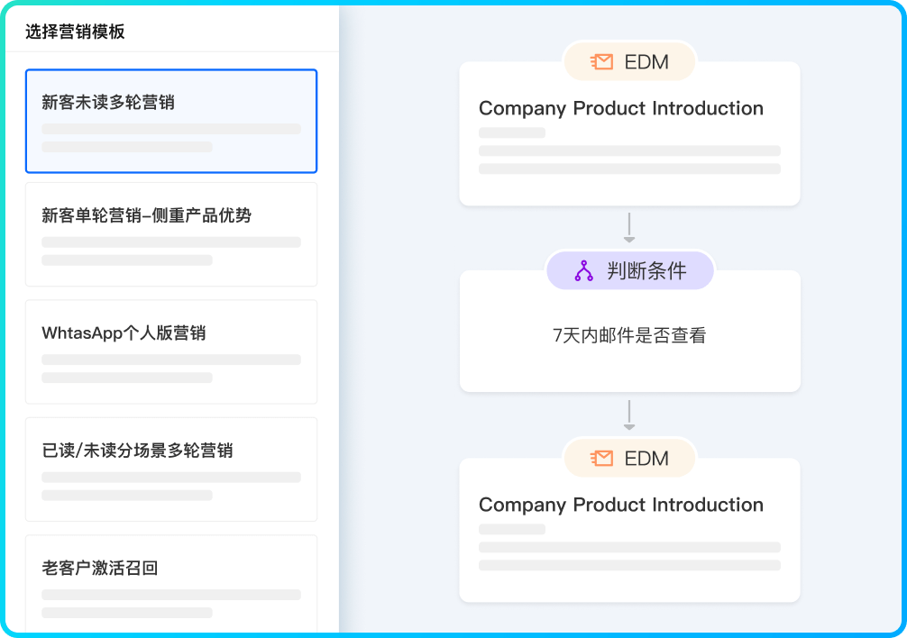Image resolution: width=907 pixels, height=638 pixels.
Task: Select the 判断条件 badge on the condition node
Action: [629, 270]
